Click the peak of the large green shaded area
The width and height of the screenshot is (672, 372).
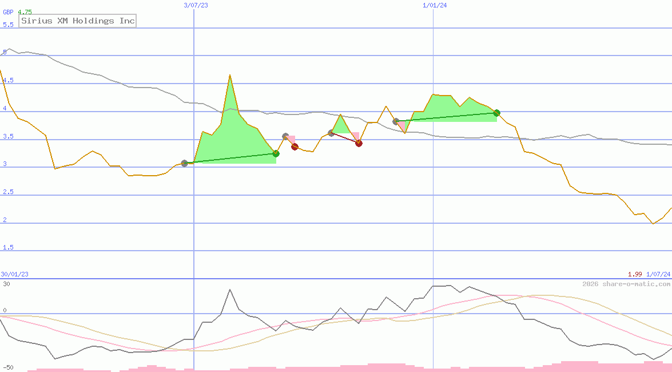click(230, 76)
